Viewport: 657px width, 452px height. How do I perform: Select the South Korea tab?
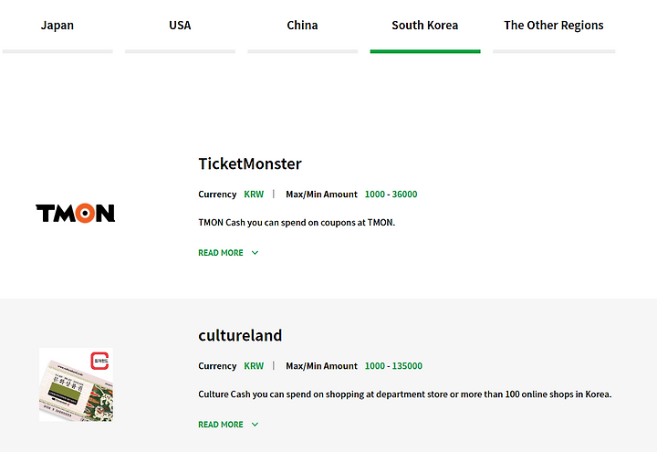click(x=425, y=26)
